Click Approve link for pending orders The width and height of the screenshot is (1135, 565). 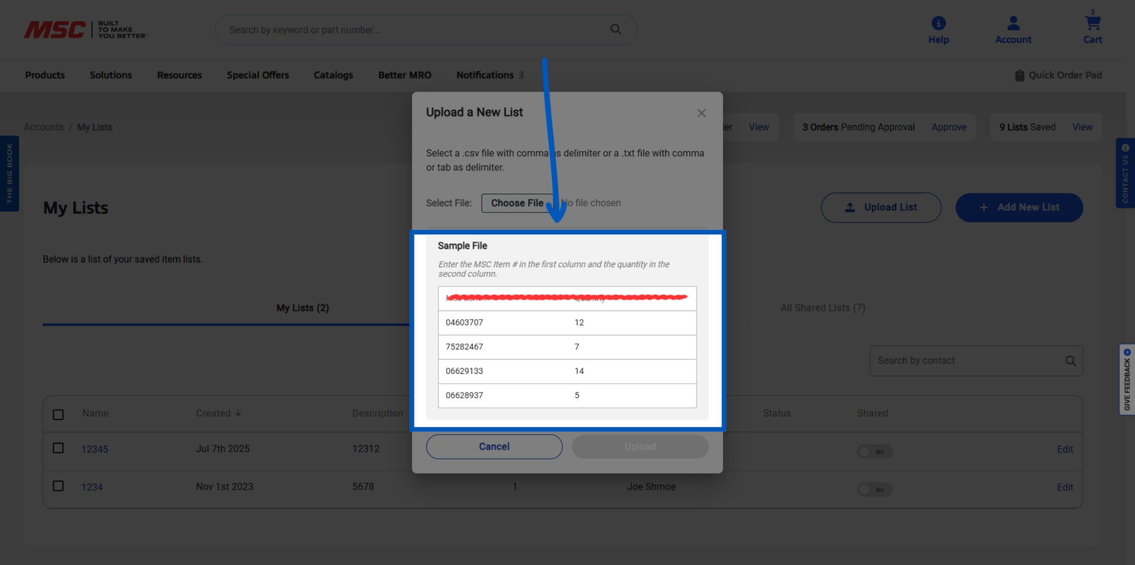point(949,127)
